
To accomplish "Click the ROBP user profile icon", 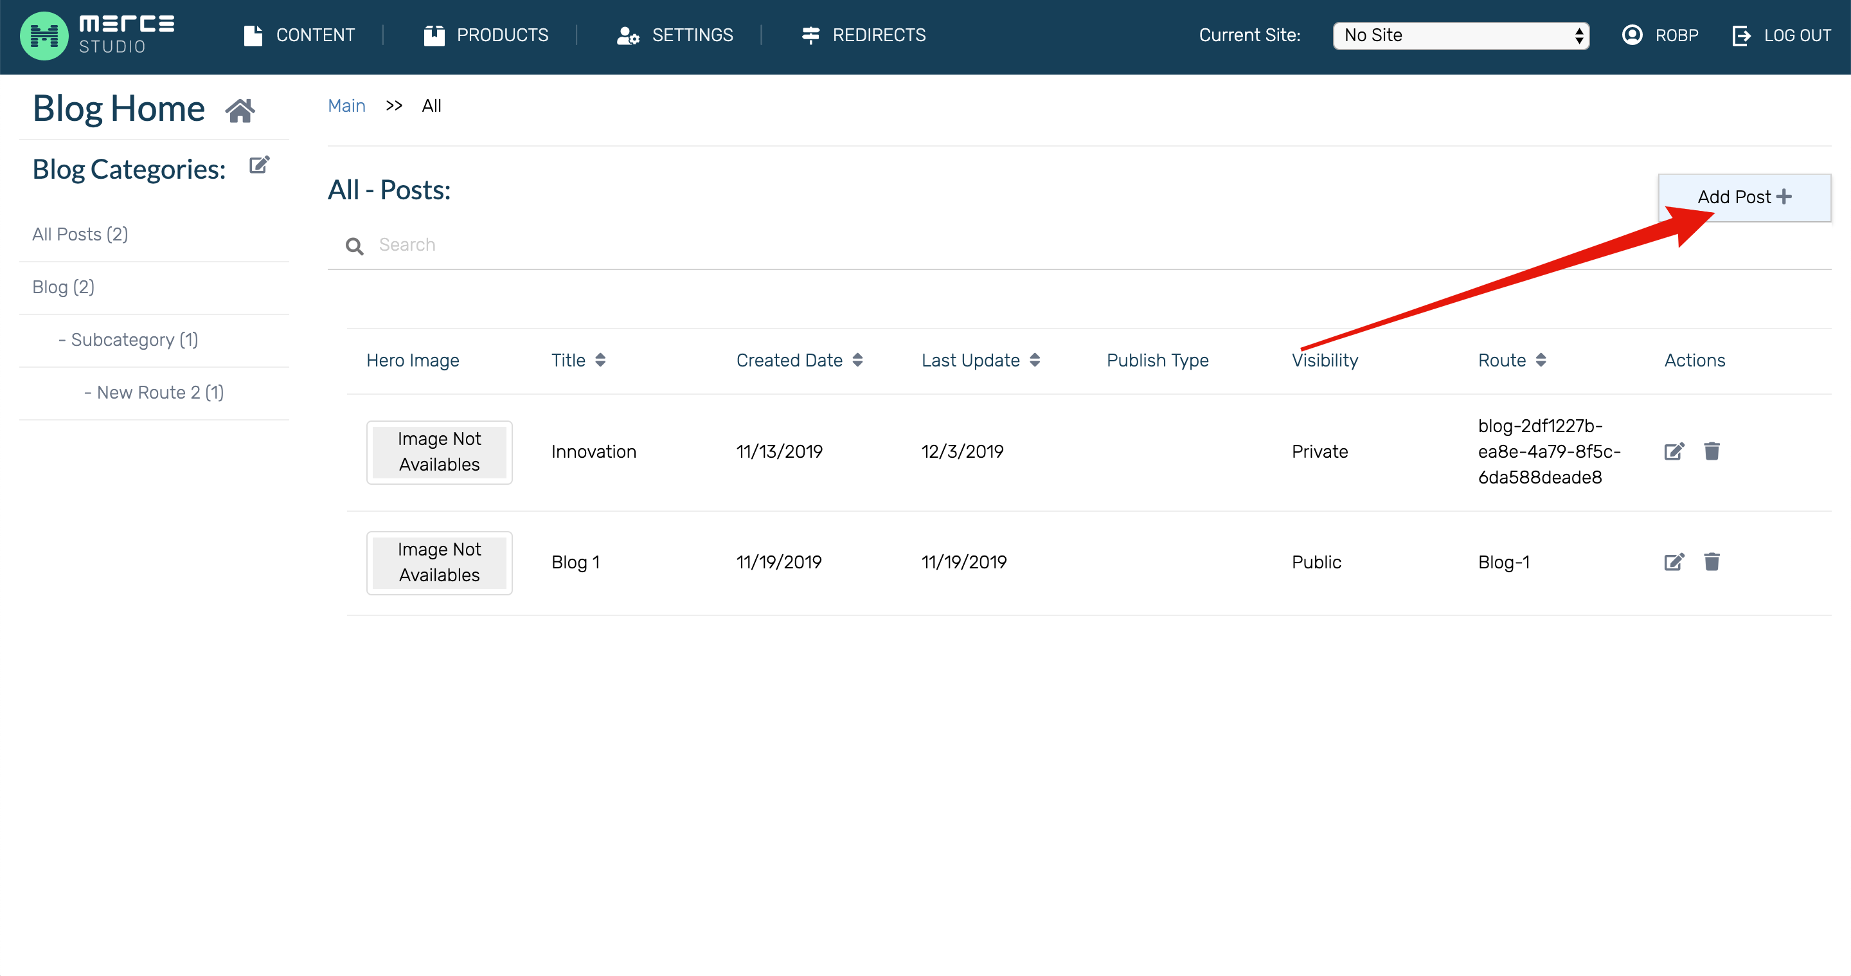I will click(1632, 35).
